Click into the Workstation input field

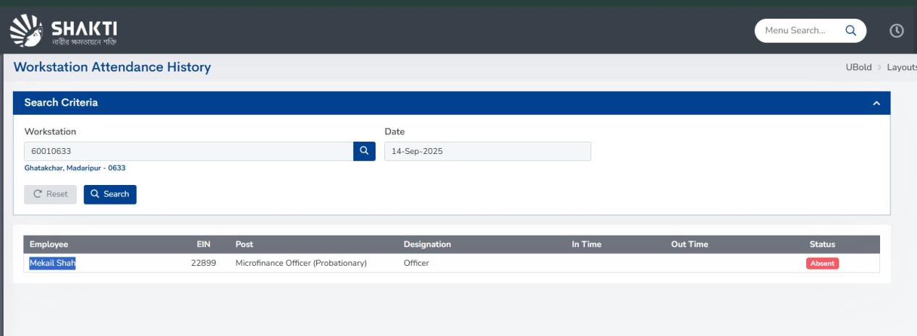[x=188, y=152]
